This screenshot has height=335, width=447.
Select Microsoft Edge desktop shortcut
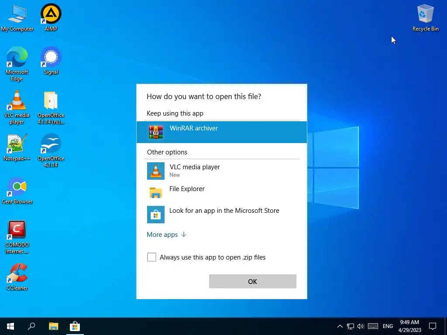tap(17, 64)
